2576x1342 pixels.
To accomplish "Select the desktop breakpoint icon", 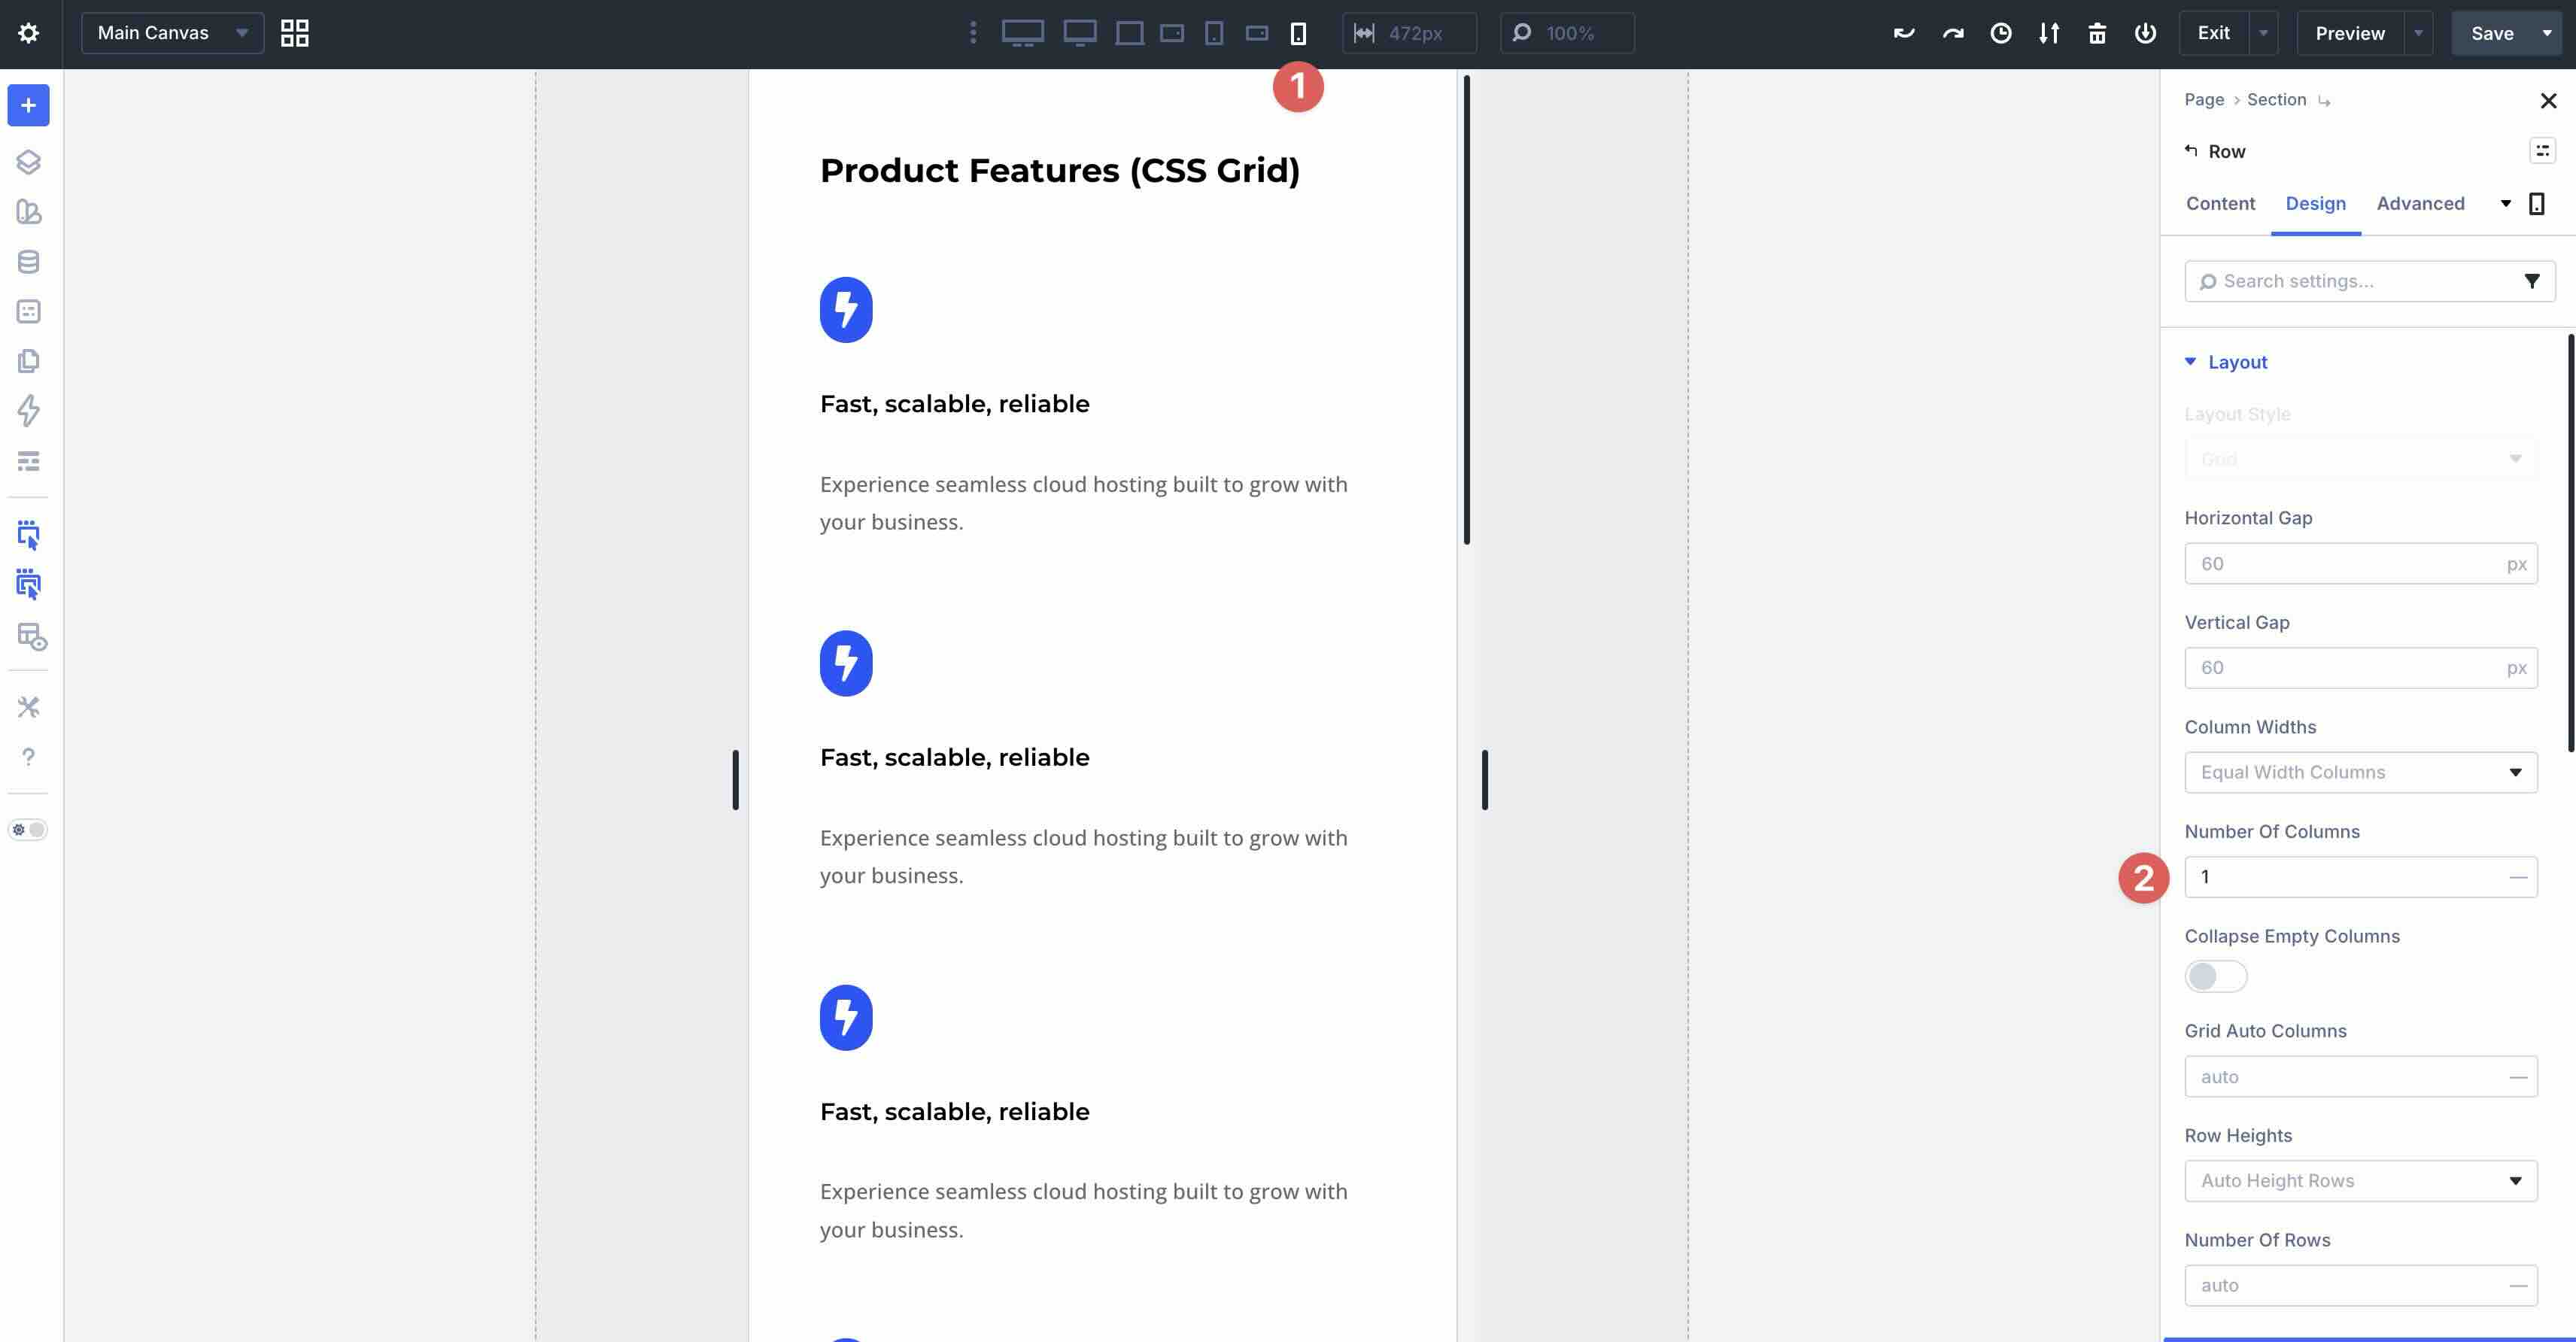I will coord(1024,33).
